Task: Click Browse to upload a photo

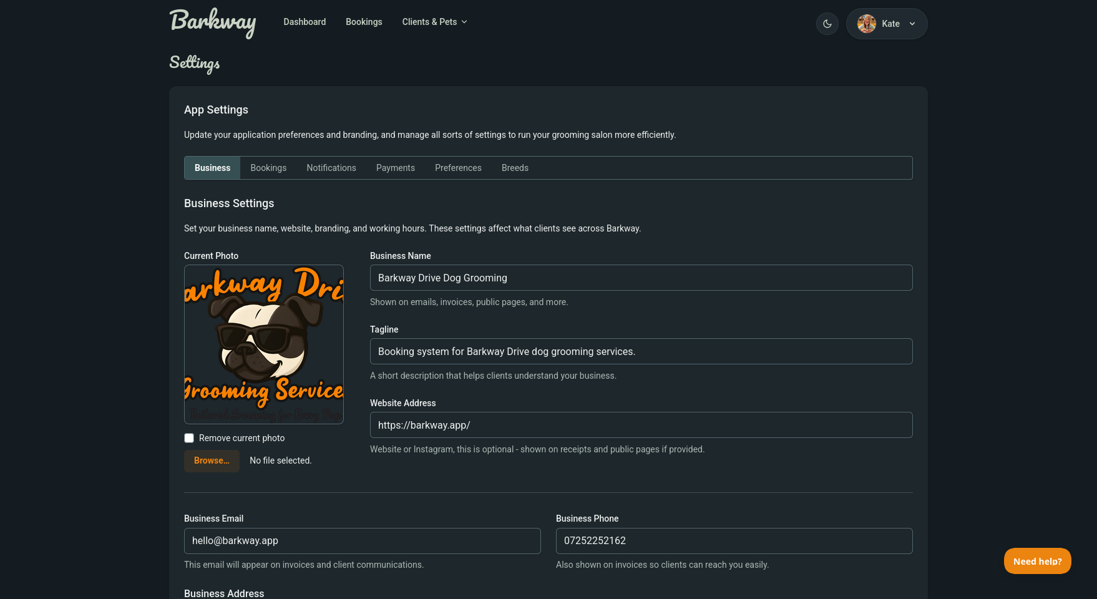Action: 212,460
